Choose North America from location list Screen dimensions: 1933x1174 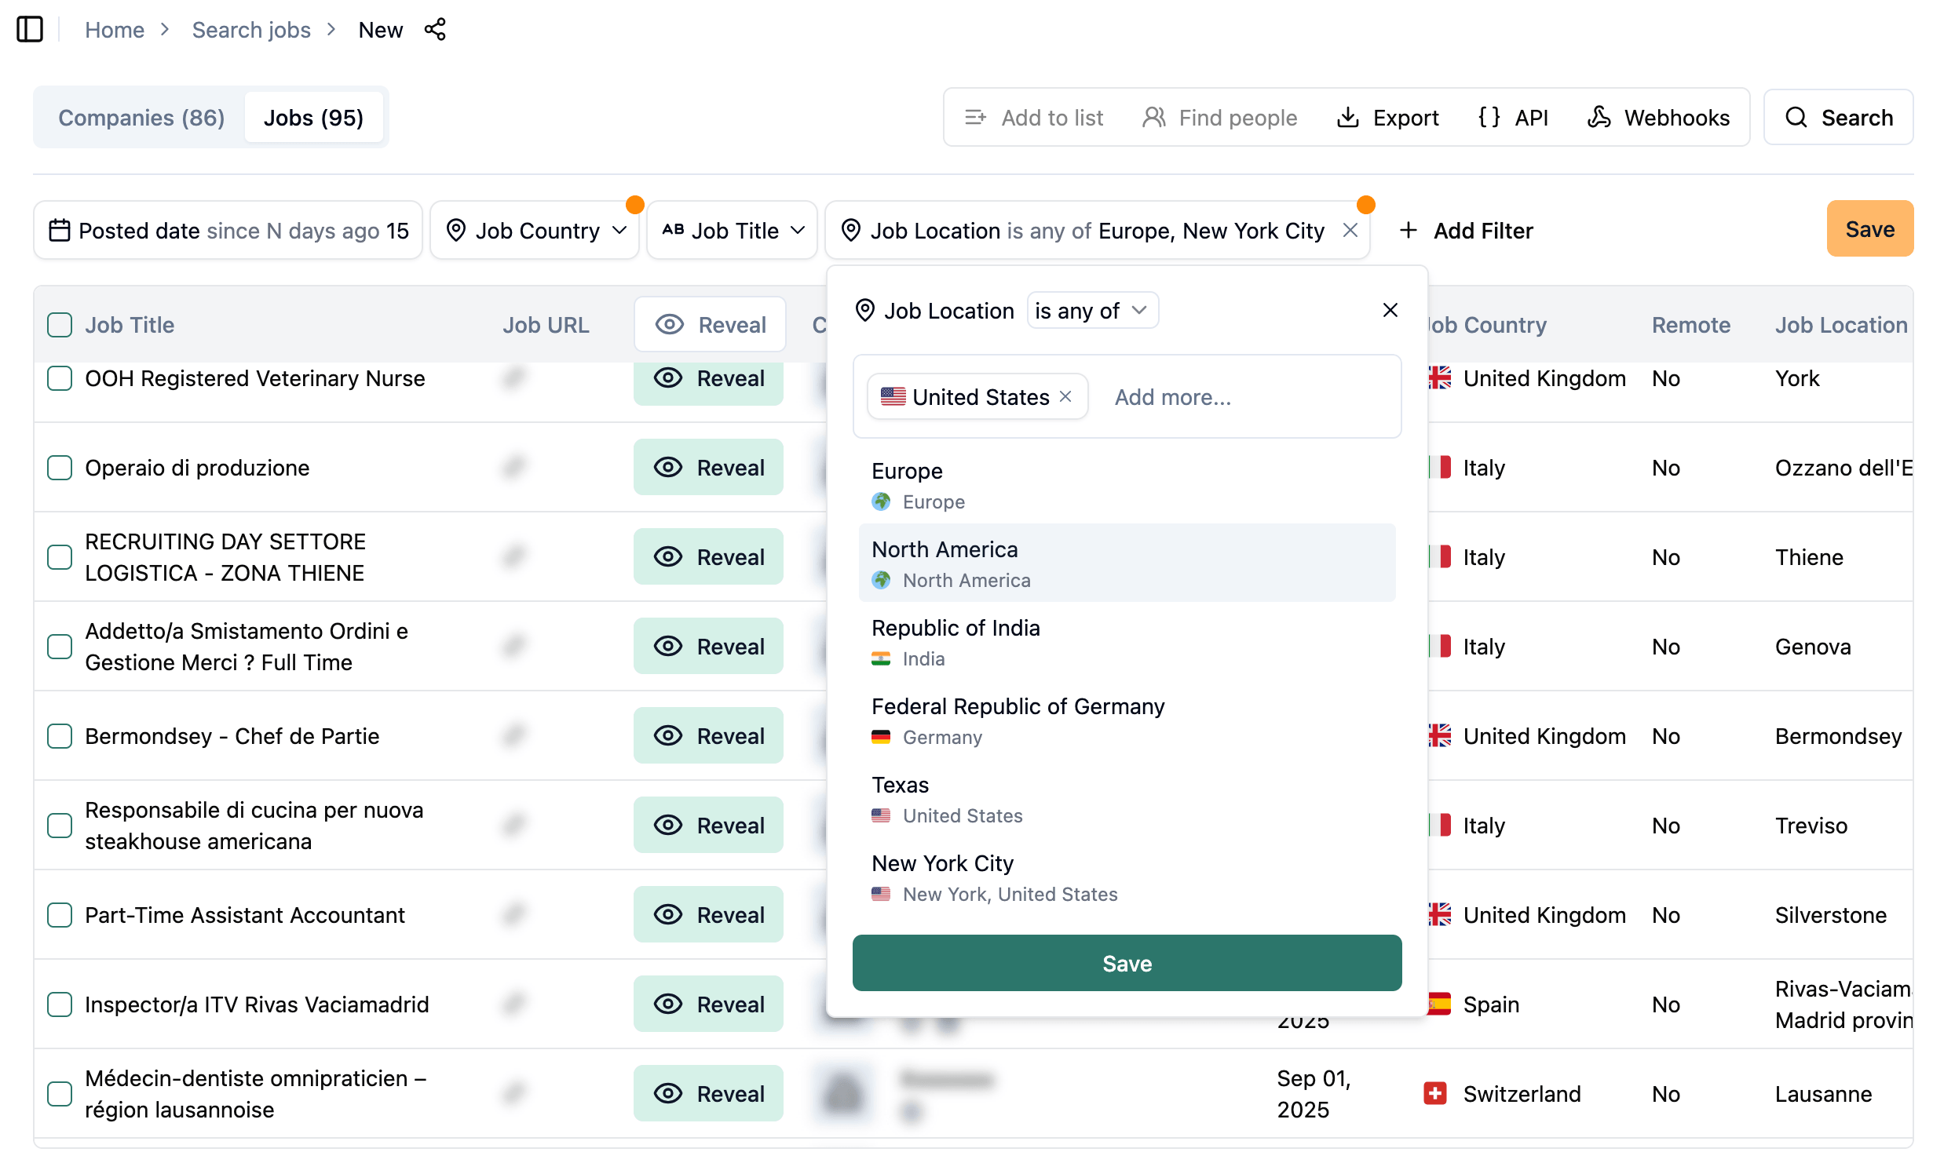click(x=1126, y=563)
